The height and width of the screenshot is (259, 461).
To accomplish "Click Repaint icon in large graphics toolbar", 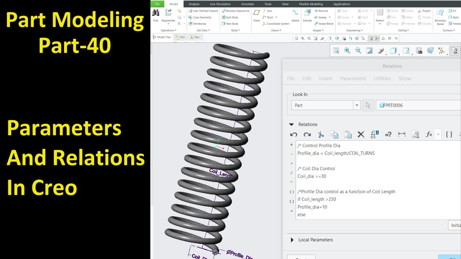I will click(x=369, y=51).
